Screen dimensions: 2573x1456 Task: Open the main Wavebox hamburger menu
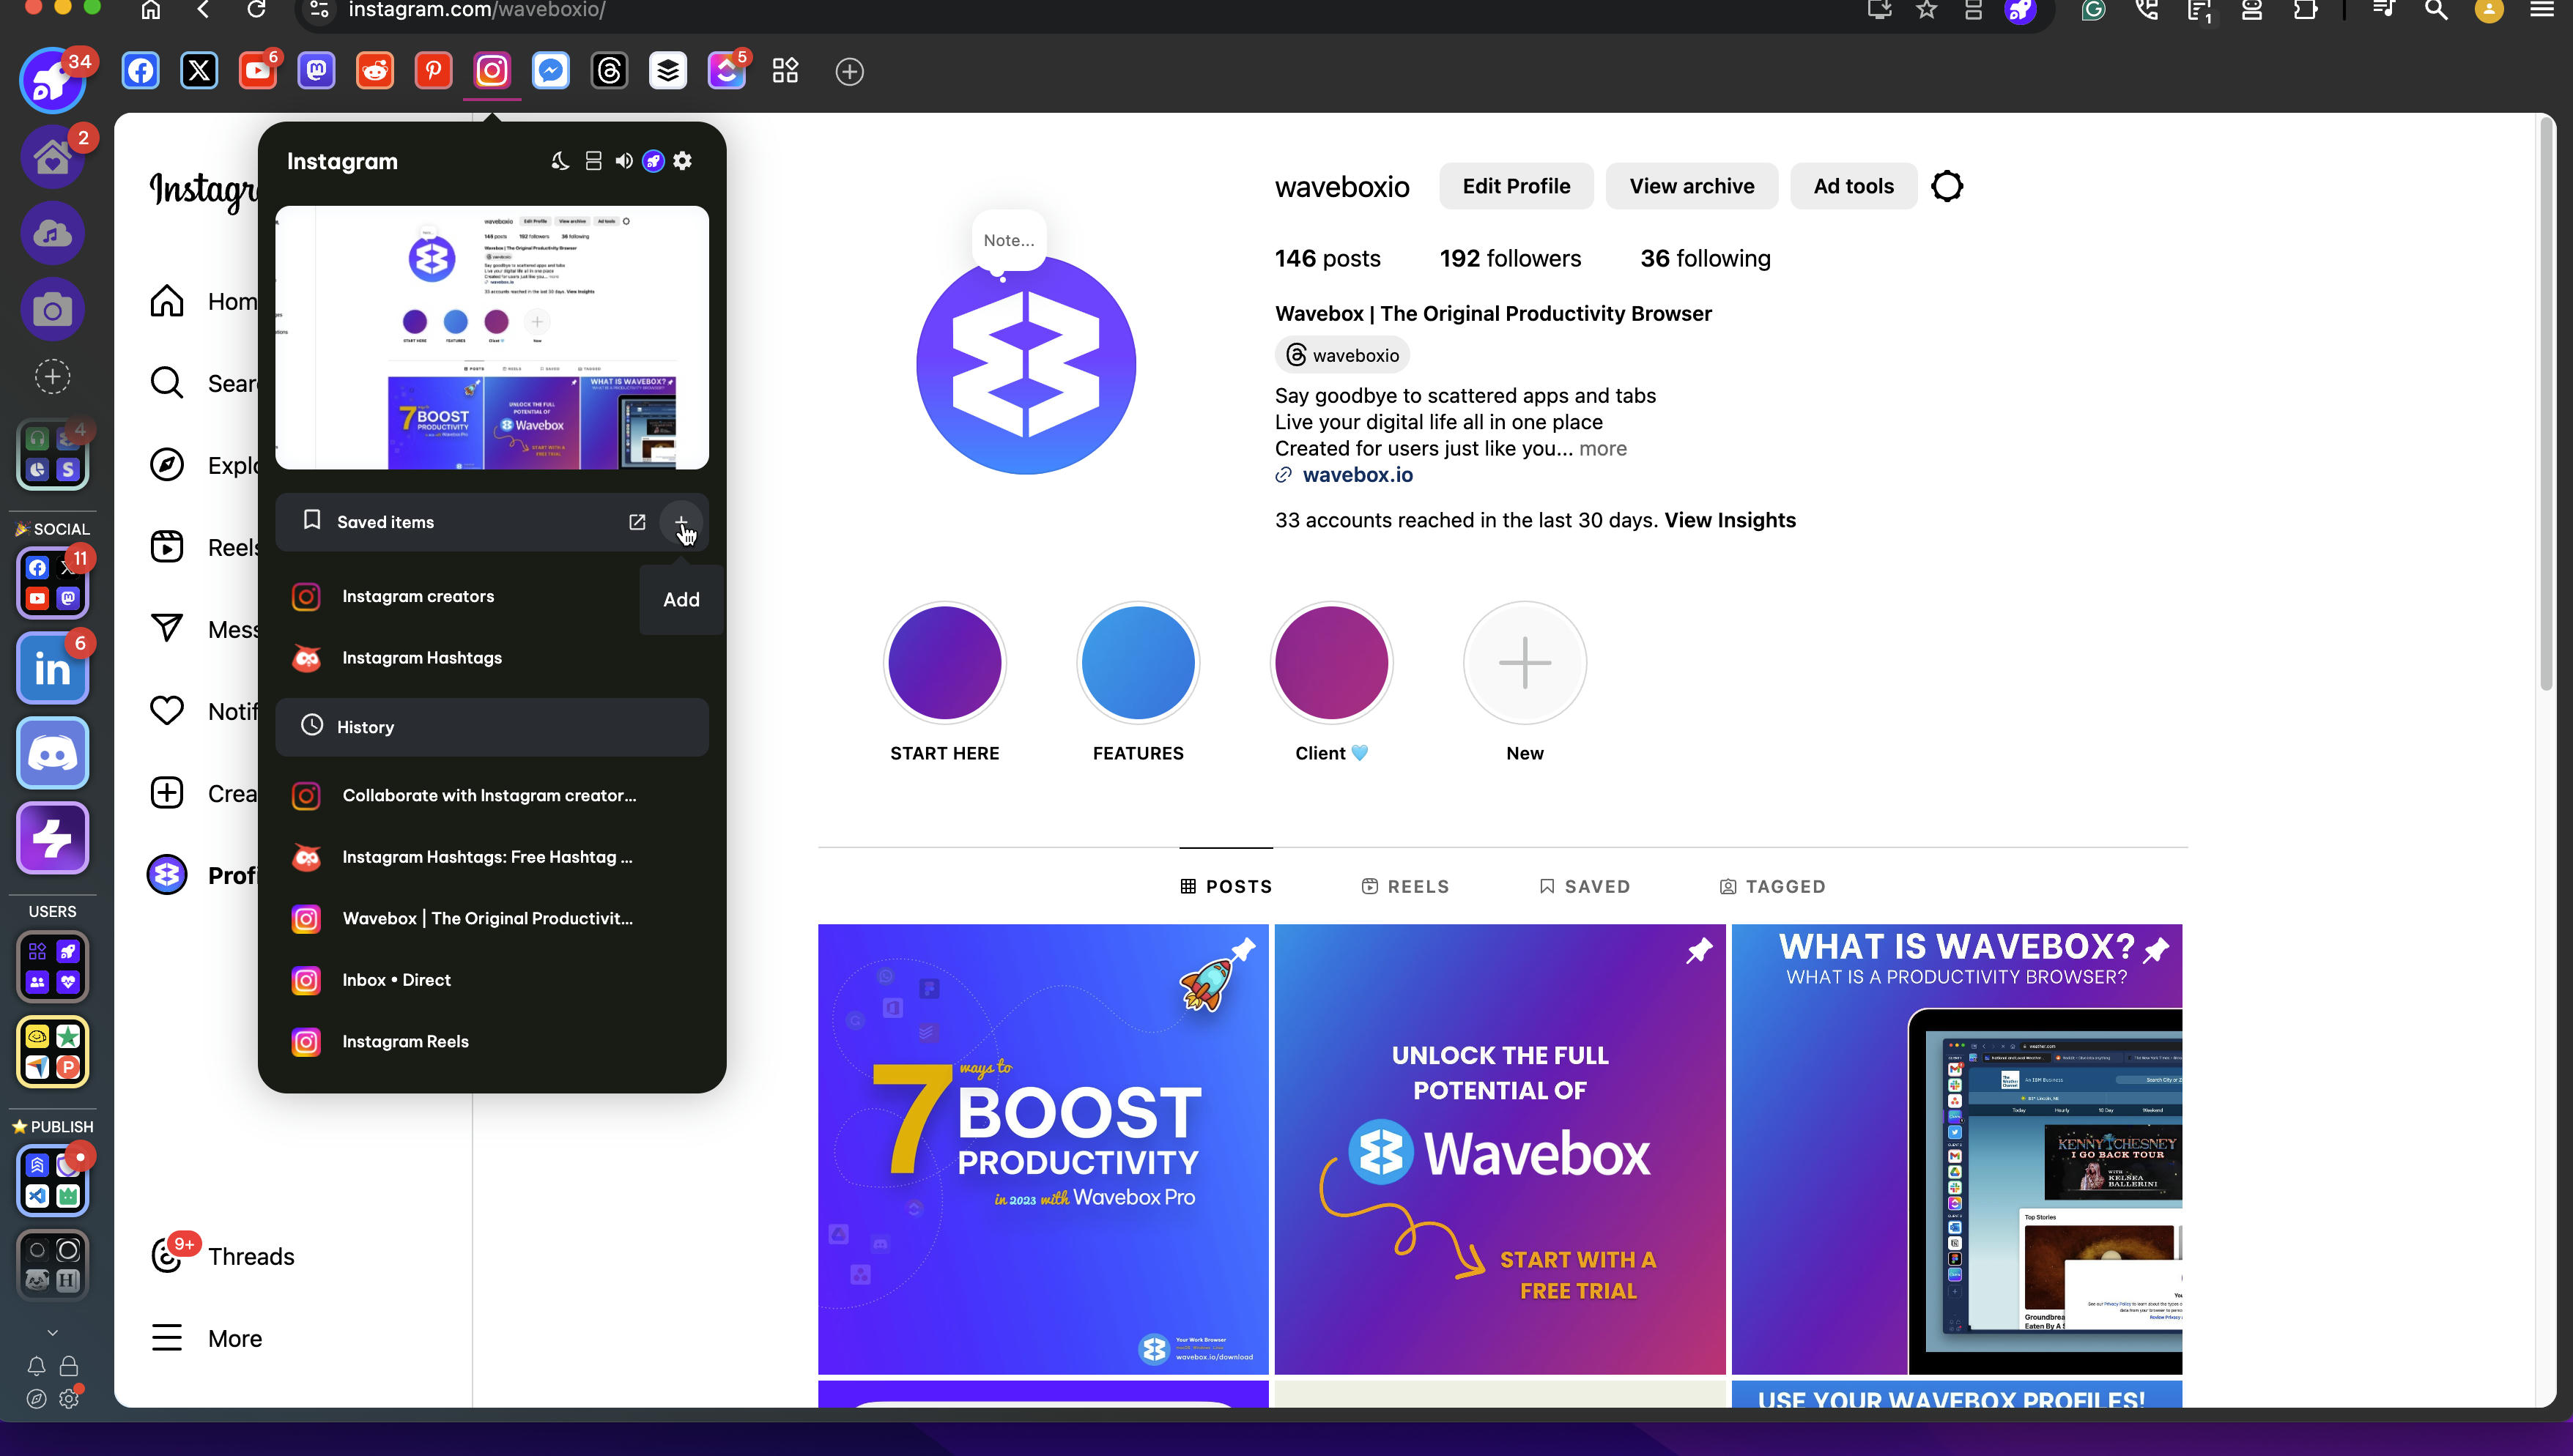pos(2542,11)
